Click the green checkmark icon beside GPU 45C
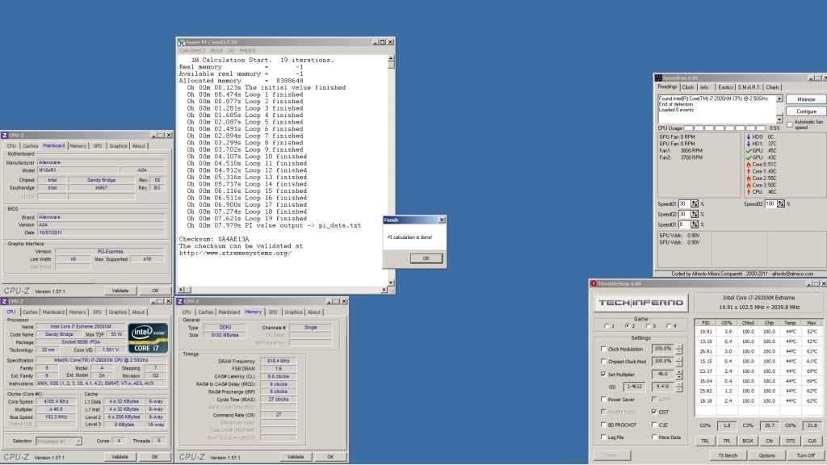The width and height of the screenshot is (827, 465). (749, 151)
